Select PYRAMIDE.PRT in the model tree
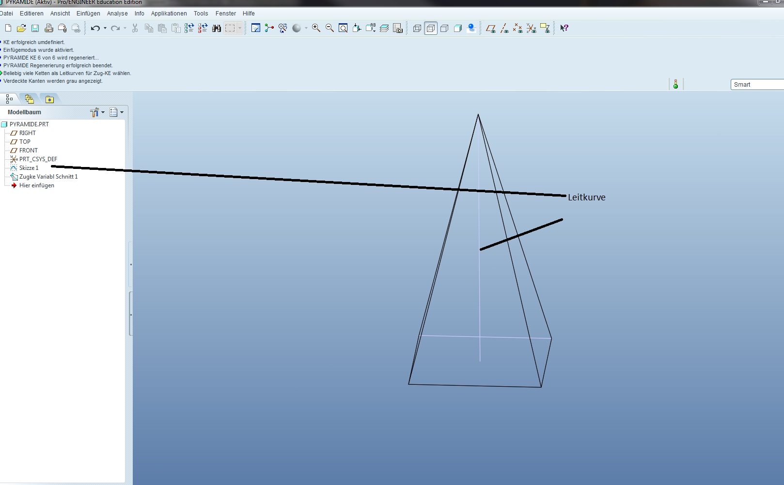Image resolution: width=784 pixels, height=485 pixels. pos(25,124)
